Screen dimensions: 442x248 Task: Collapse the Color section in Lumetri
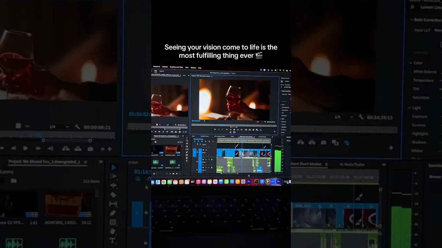[x=281, y=105]
